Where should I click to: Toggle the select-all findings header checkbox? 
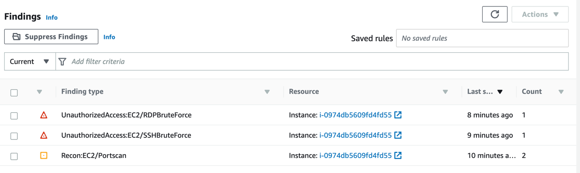(x=14, y=92)
